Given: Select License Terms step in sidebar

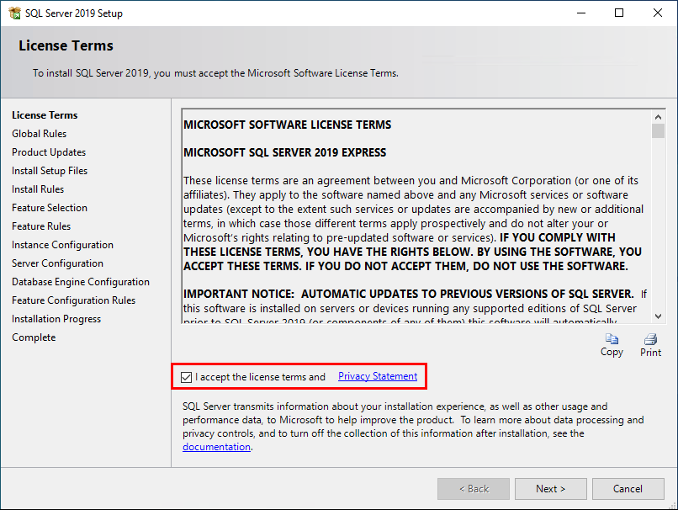Looking at the screenshot, I should (x=45, y=115).
